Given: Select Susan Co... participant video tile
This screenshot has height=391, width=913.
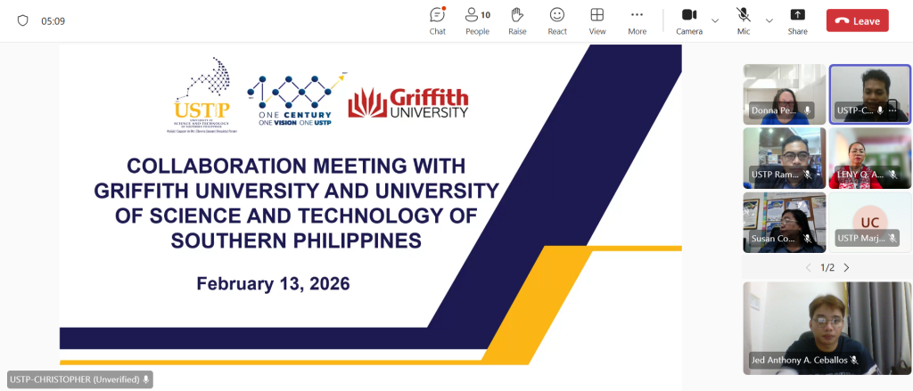Looking at the screenshot, I should point(784,221).
